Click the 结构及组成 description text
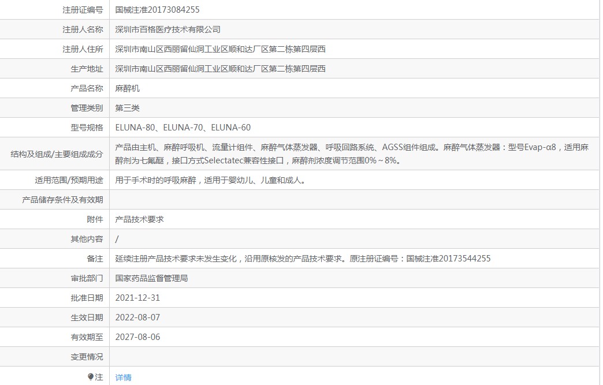Viewport: 603px width, 385px height. coord(352,154)
